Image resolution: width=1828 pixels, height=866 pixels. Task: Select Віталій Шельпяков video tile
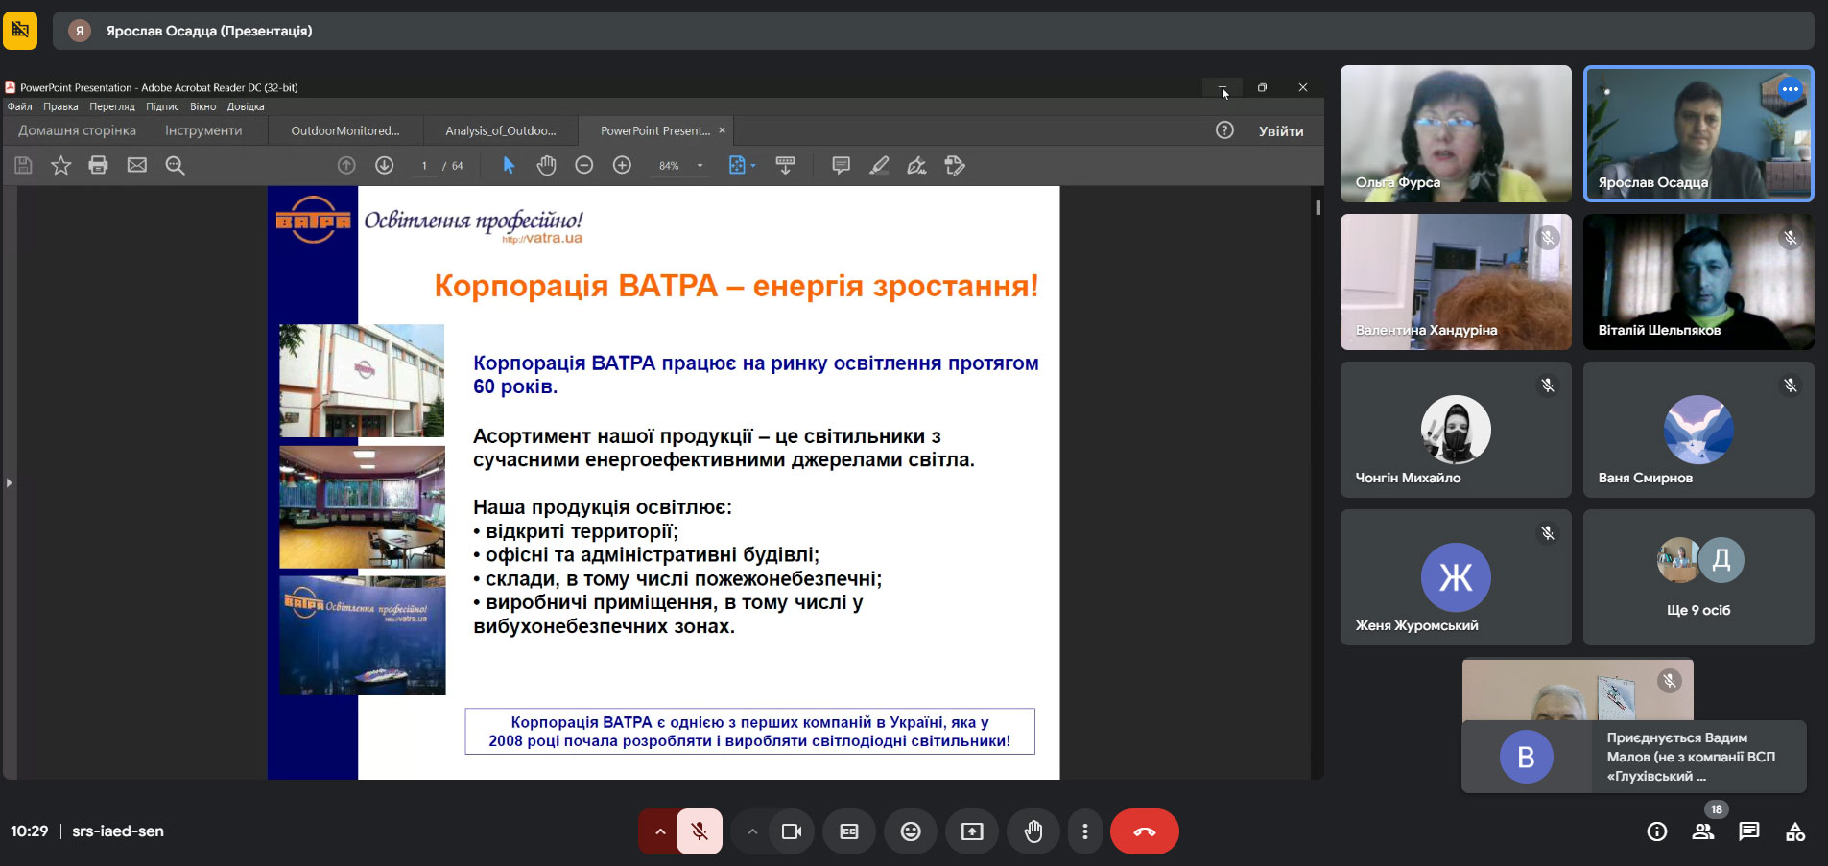[1698, 282]
